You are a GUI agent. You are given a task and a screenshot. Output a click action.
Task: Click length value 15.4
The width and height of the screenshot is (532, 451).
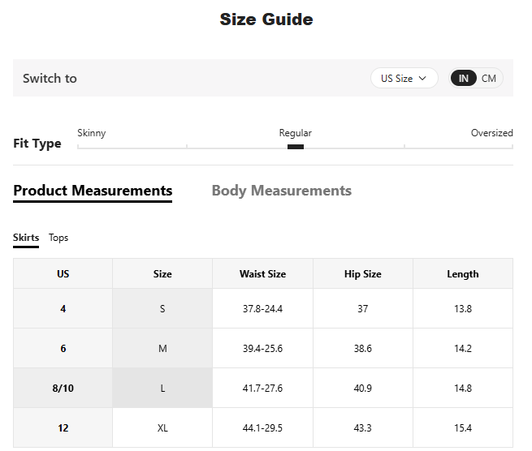point(463,428)
